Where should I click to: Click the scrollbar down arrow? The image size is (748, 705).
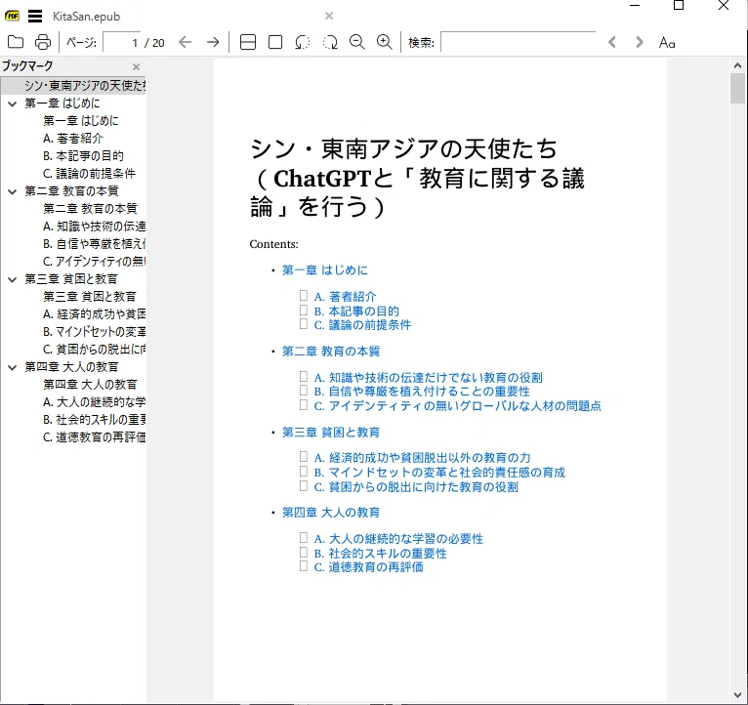[737, 695]
